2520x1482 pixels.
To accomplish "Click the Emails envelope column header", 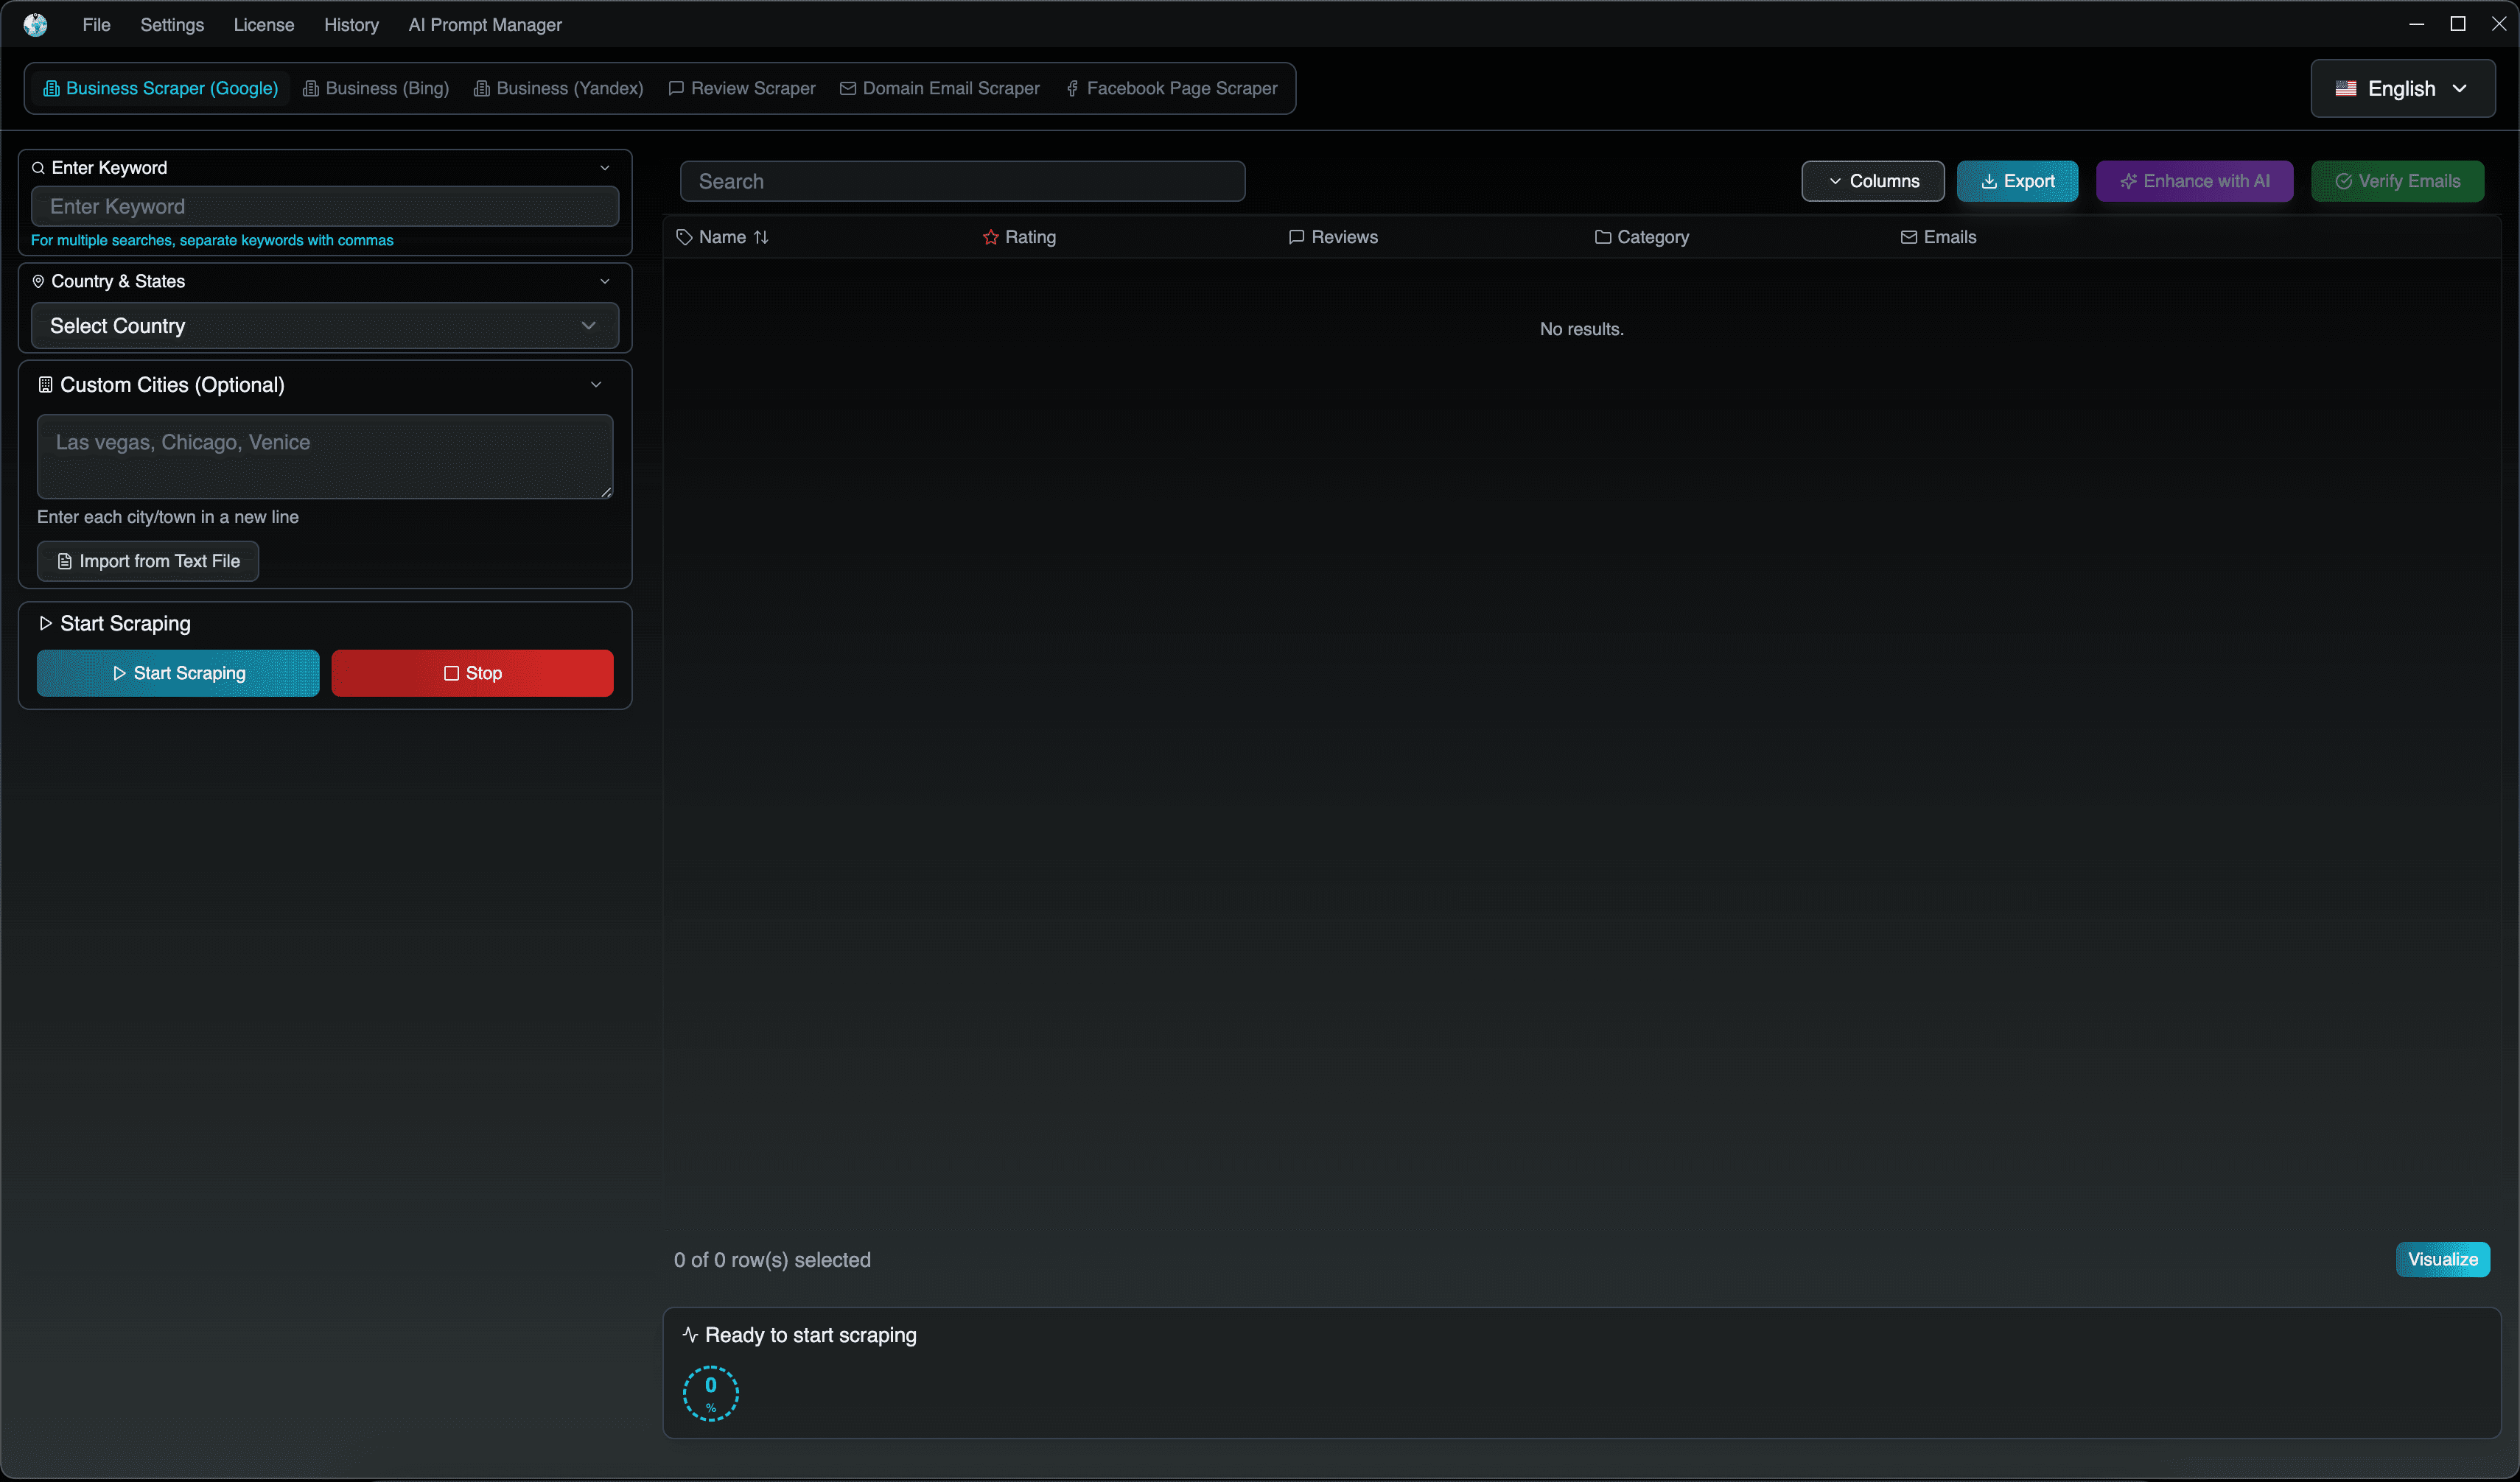I will [x=1908, y=237].
